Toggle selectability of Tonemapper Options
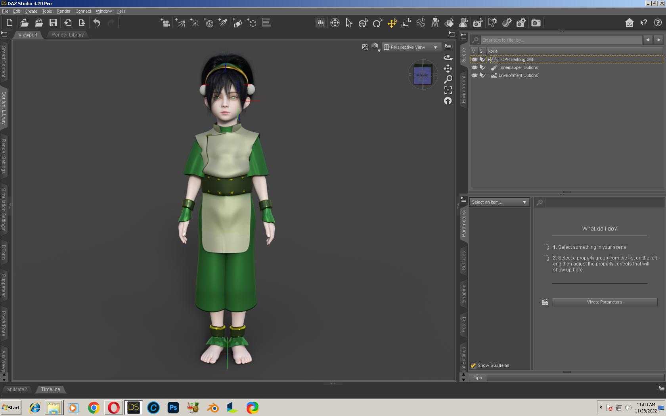Viewport: 666px width, 416px height. (482, 67)
